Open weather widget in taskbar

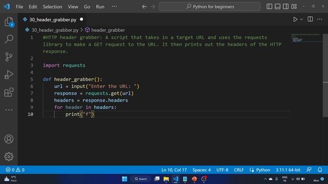click(x=10, y=179)
